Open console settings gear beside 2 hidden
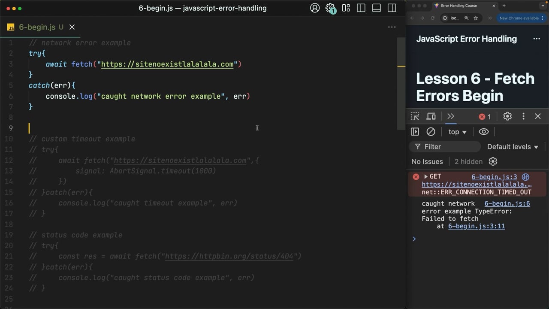Viewport: 549px width, 309px height. pyautogui.click(x=493, y=162)
